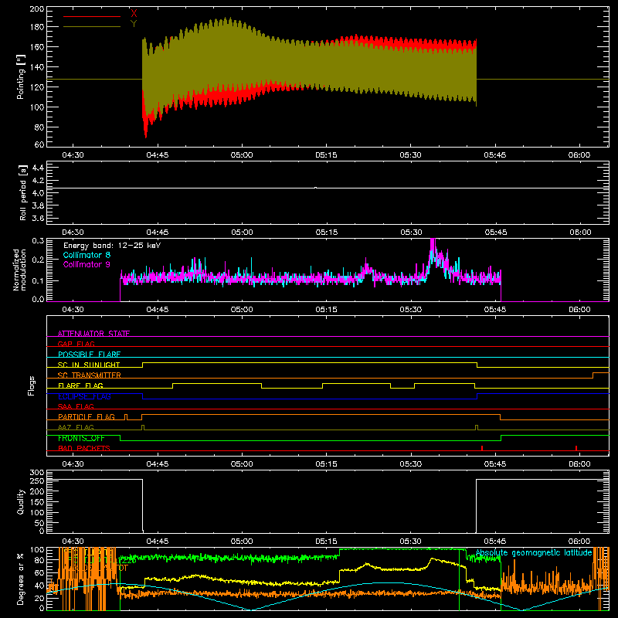Click the AAZ_FLAG label

click(x=76, y=427)
